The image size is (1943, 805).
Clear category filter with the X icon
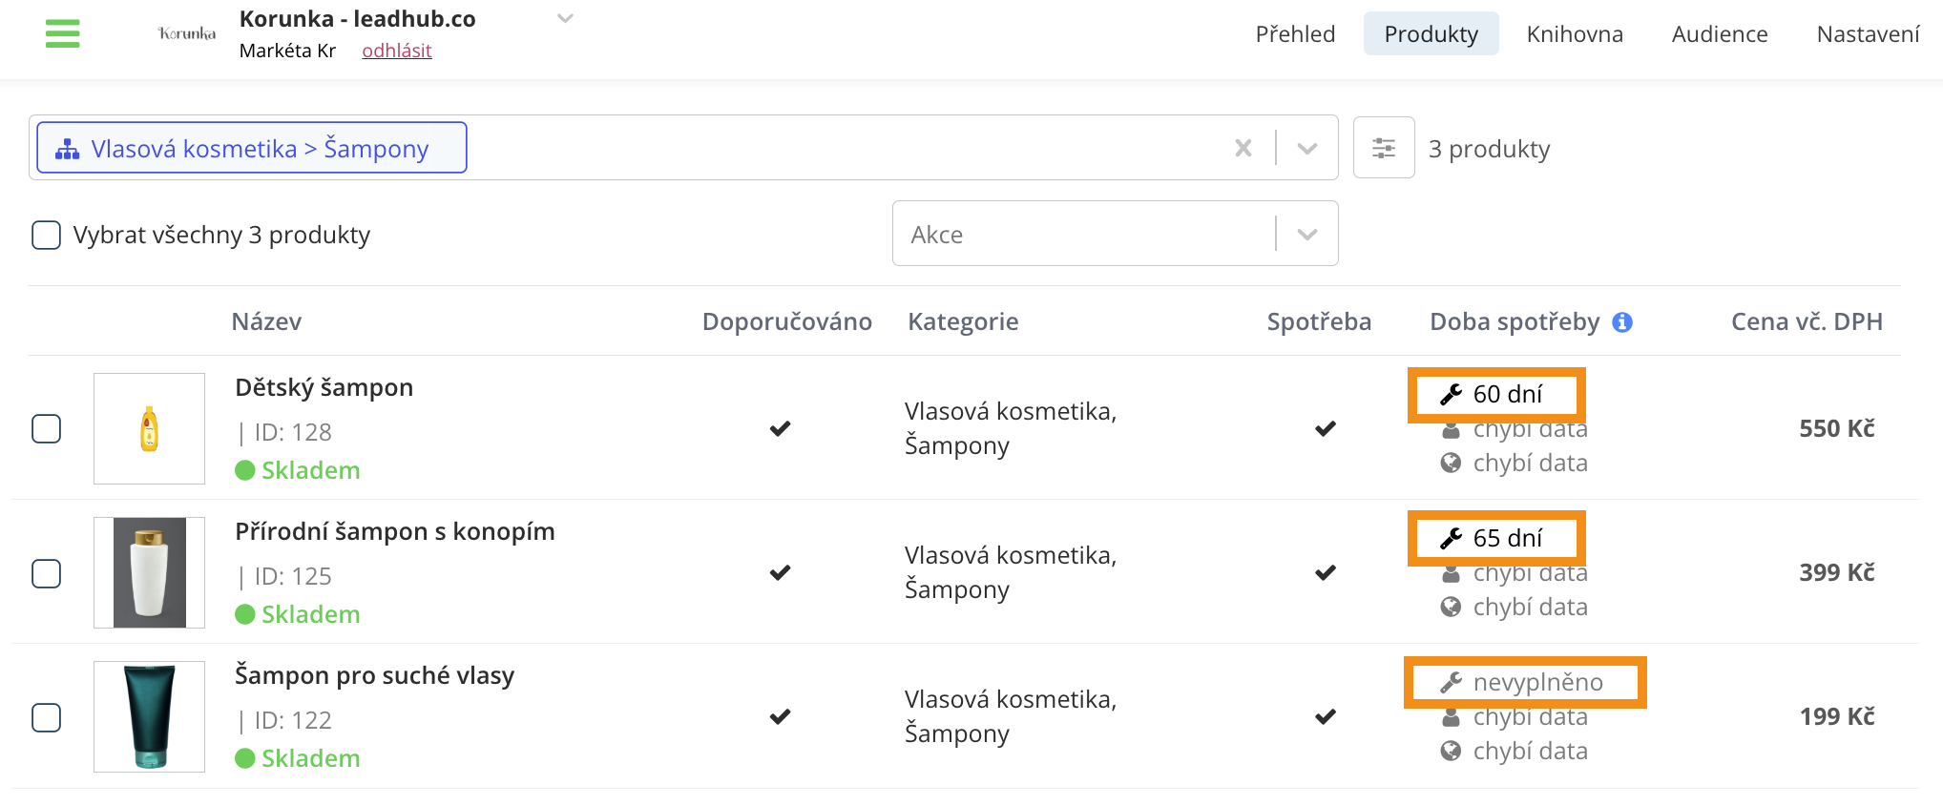pyautogui.click(x=1243, y=148)
